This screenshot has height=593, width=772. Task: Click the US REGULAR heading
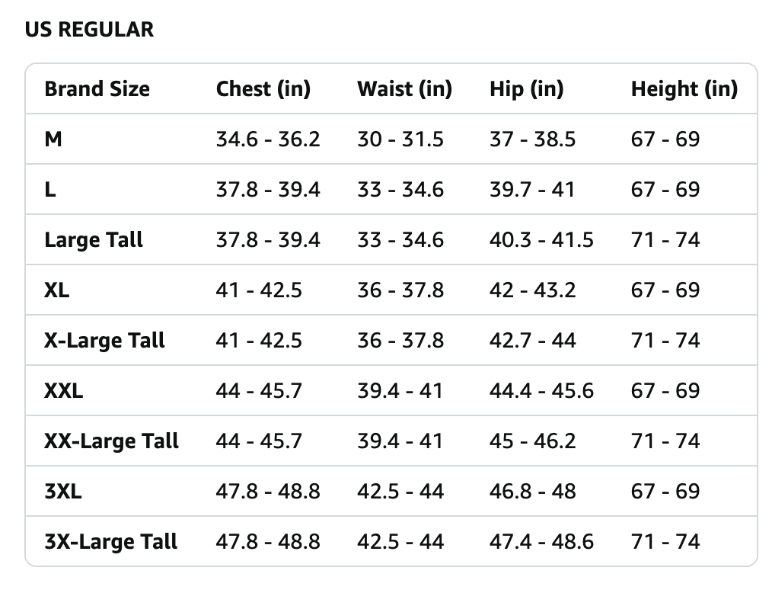(89, 30)
